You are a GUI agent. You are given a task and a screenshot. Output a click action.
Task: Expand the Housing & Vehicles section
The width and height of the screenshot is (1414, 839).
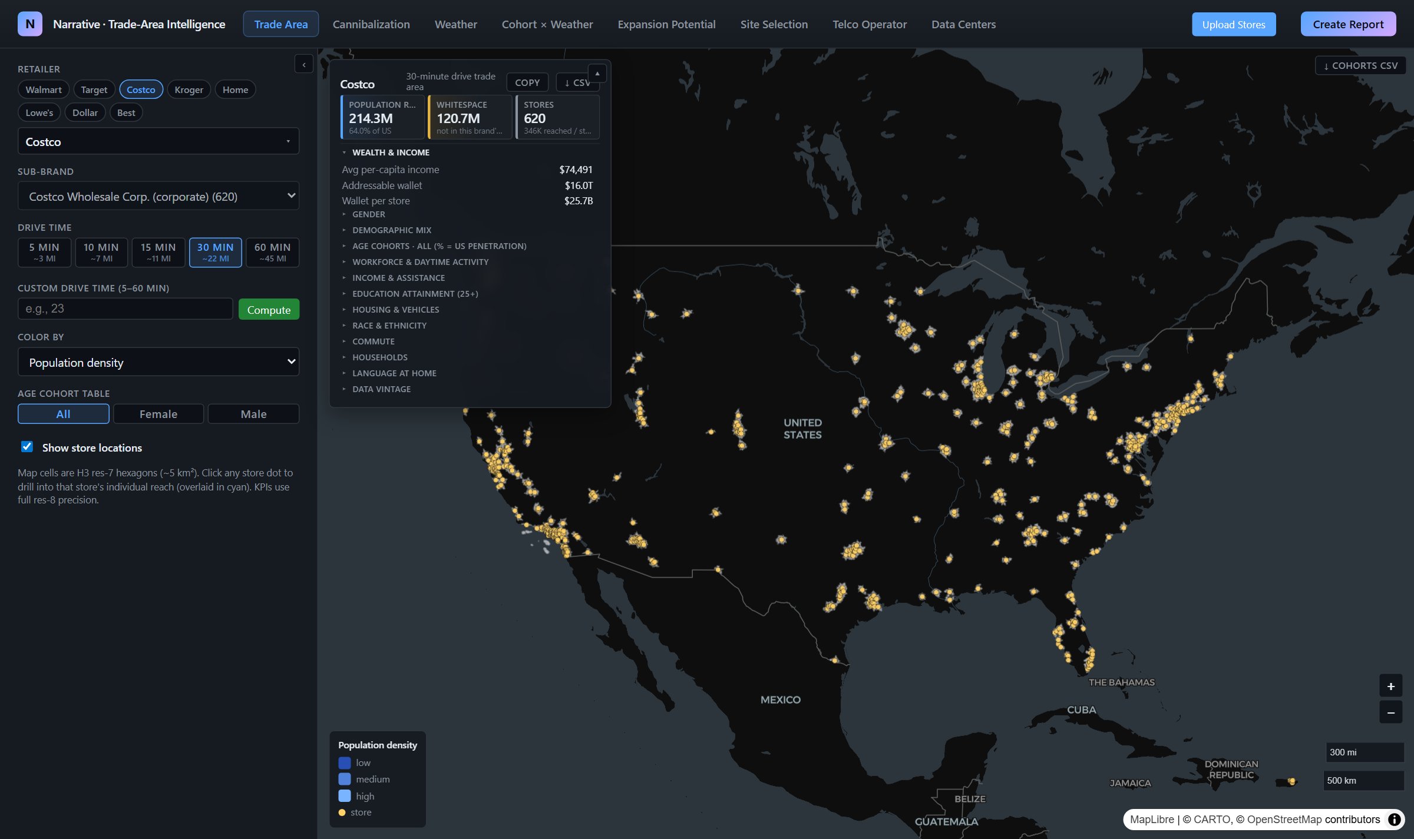pyautogui.click(x=395, y=310)
